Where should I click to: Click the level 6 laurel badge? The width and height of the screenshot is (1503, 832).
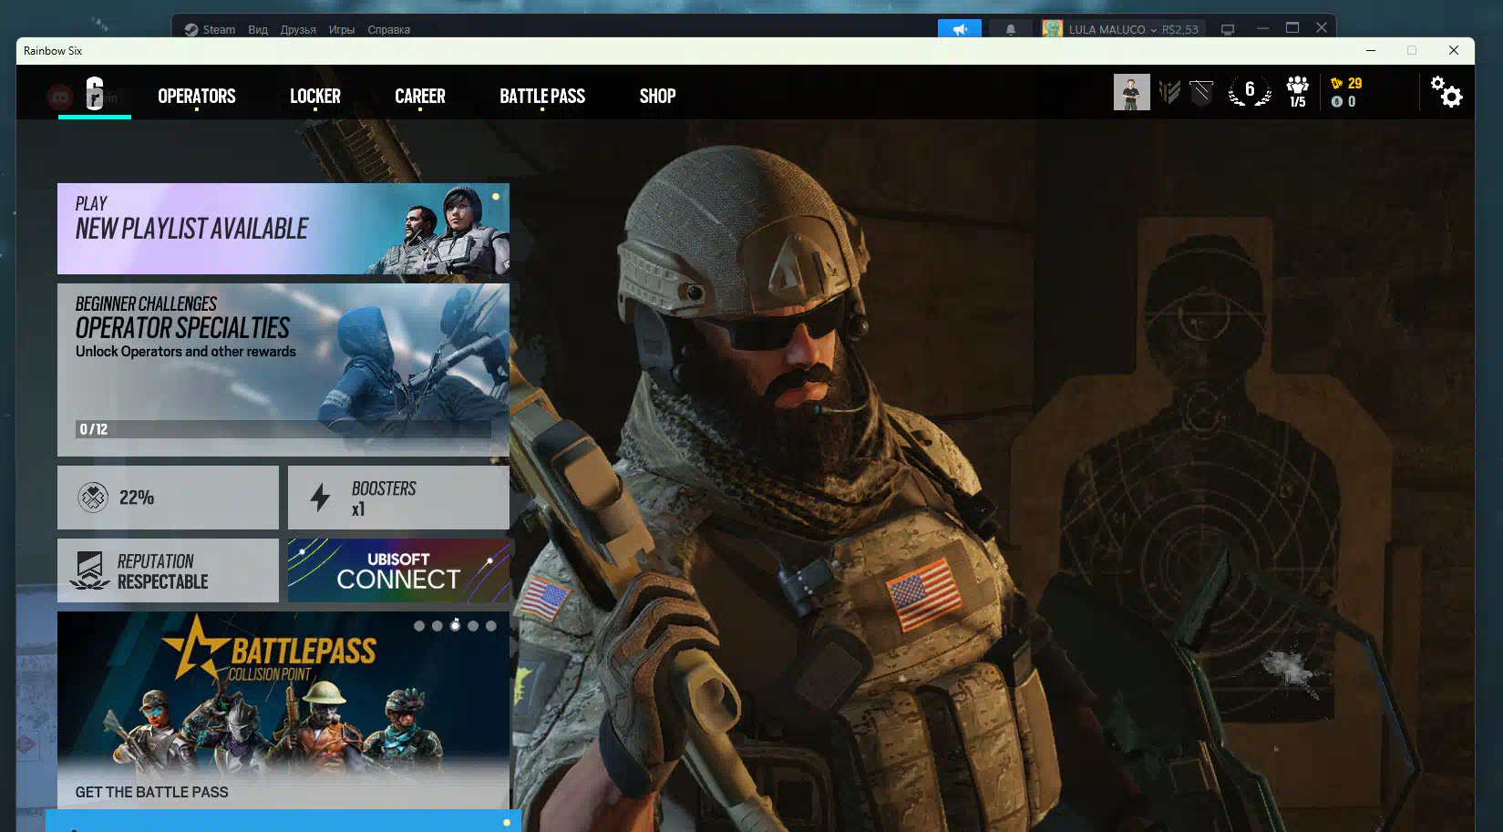[x=1249, y=91]
